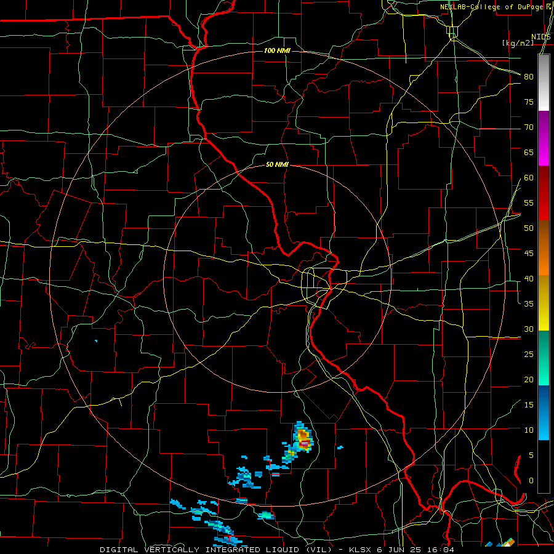Select the 60 value on VIL scale

[x=529, y=178]
